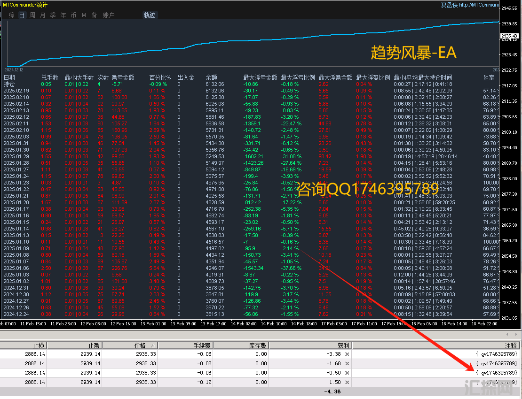Click the 最大浮盈金额 column heading
522x399 pixels.
pyautogui.click(x=336, y=77)
